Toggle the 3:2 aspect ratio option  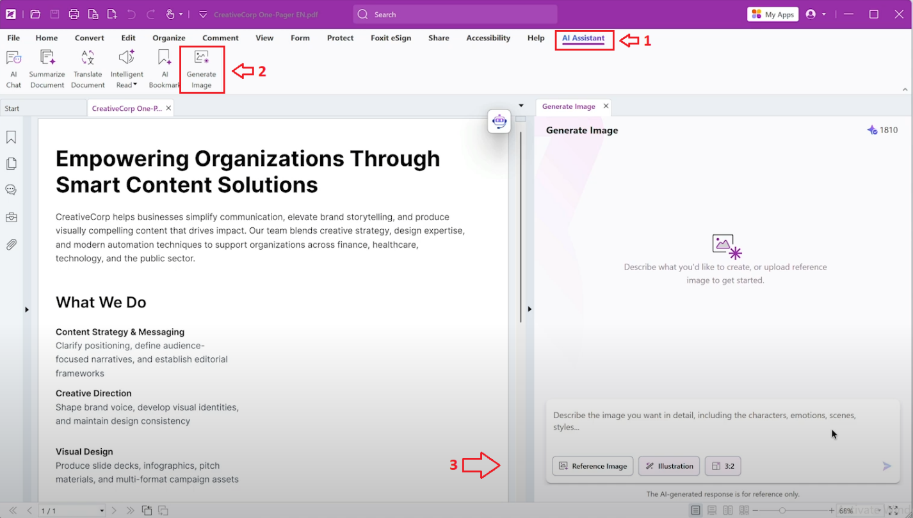point(723,466)
